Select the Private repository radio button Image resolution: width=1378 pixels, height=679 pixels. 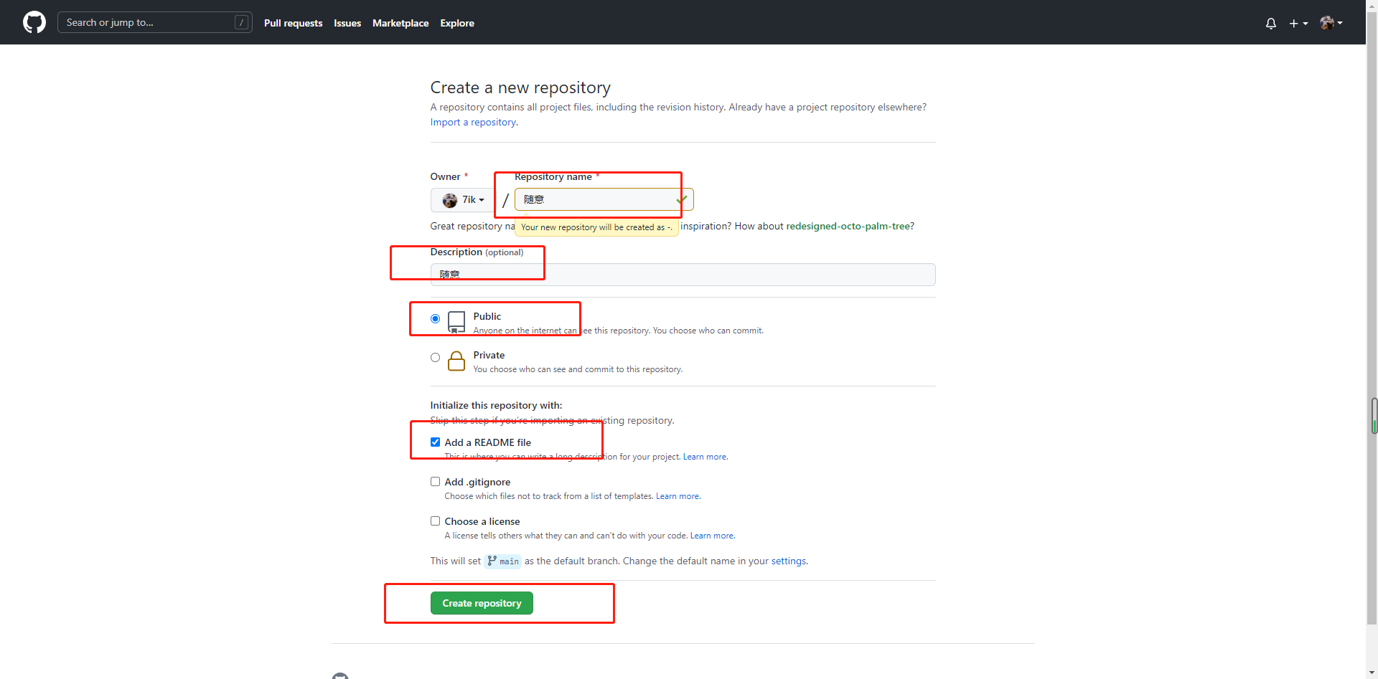[435, 357]
